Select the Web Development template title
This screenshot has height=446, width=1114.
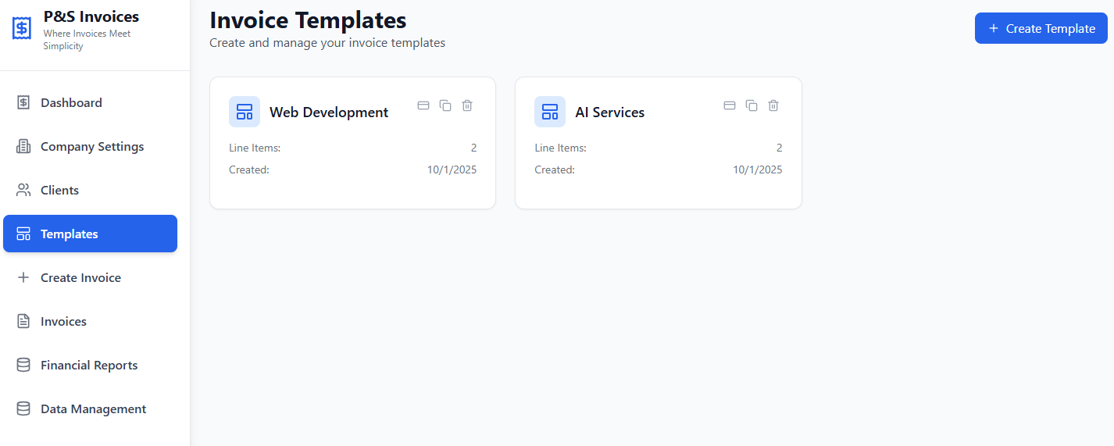[x=329, y=112]
